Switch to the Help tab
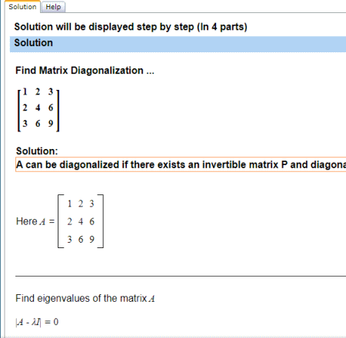Image resolution: width=346 pixels, height=338 pixels. pos(53,7)
